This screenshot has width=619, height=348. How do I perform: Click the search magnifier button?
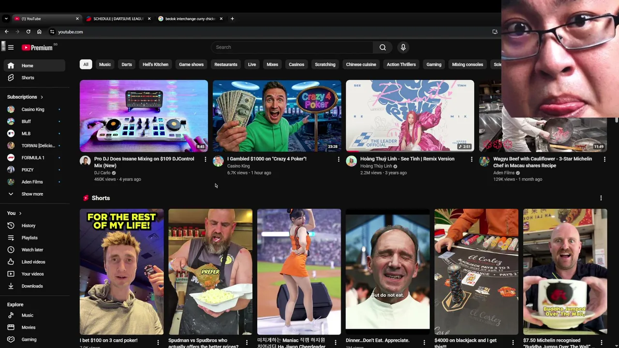(383, 47)
